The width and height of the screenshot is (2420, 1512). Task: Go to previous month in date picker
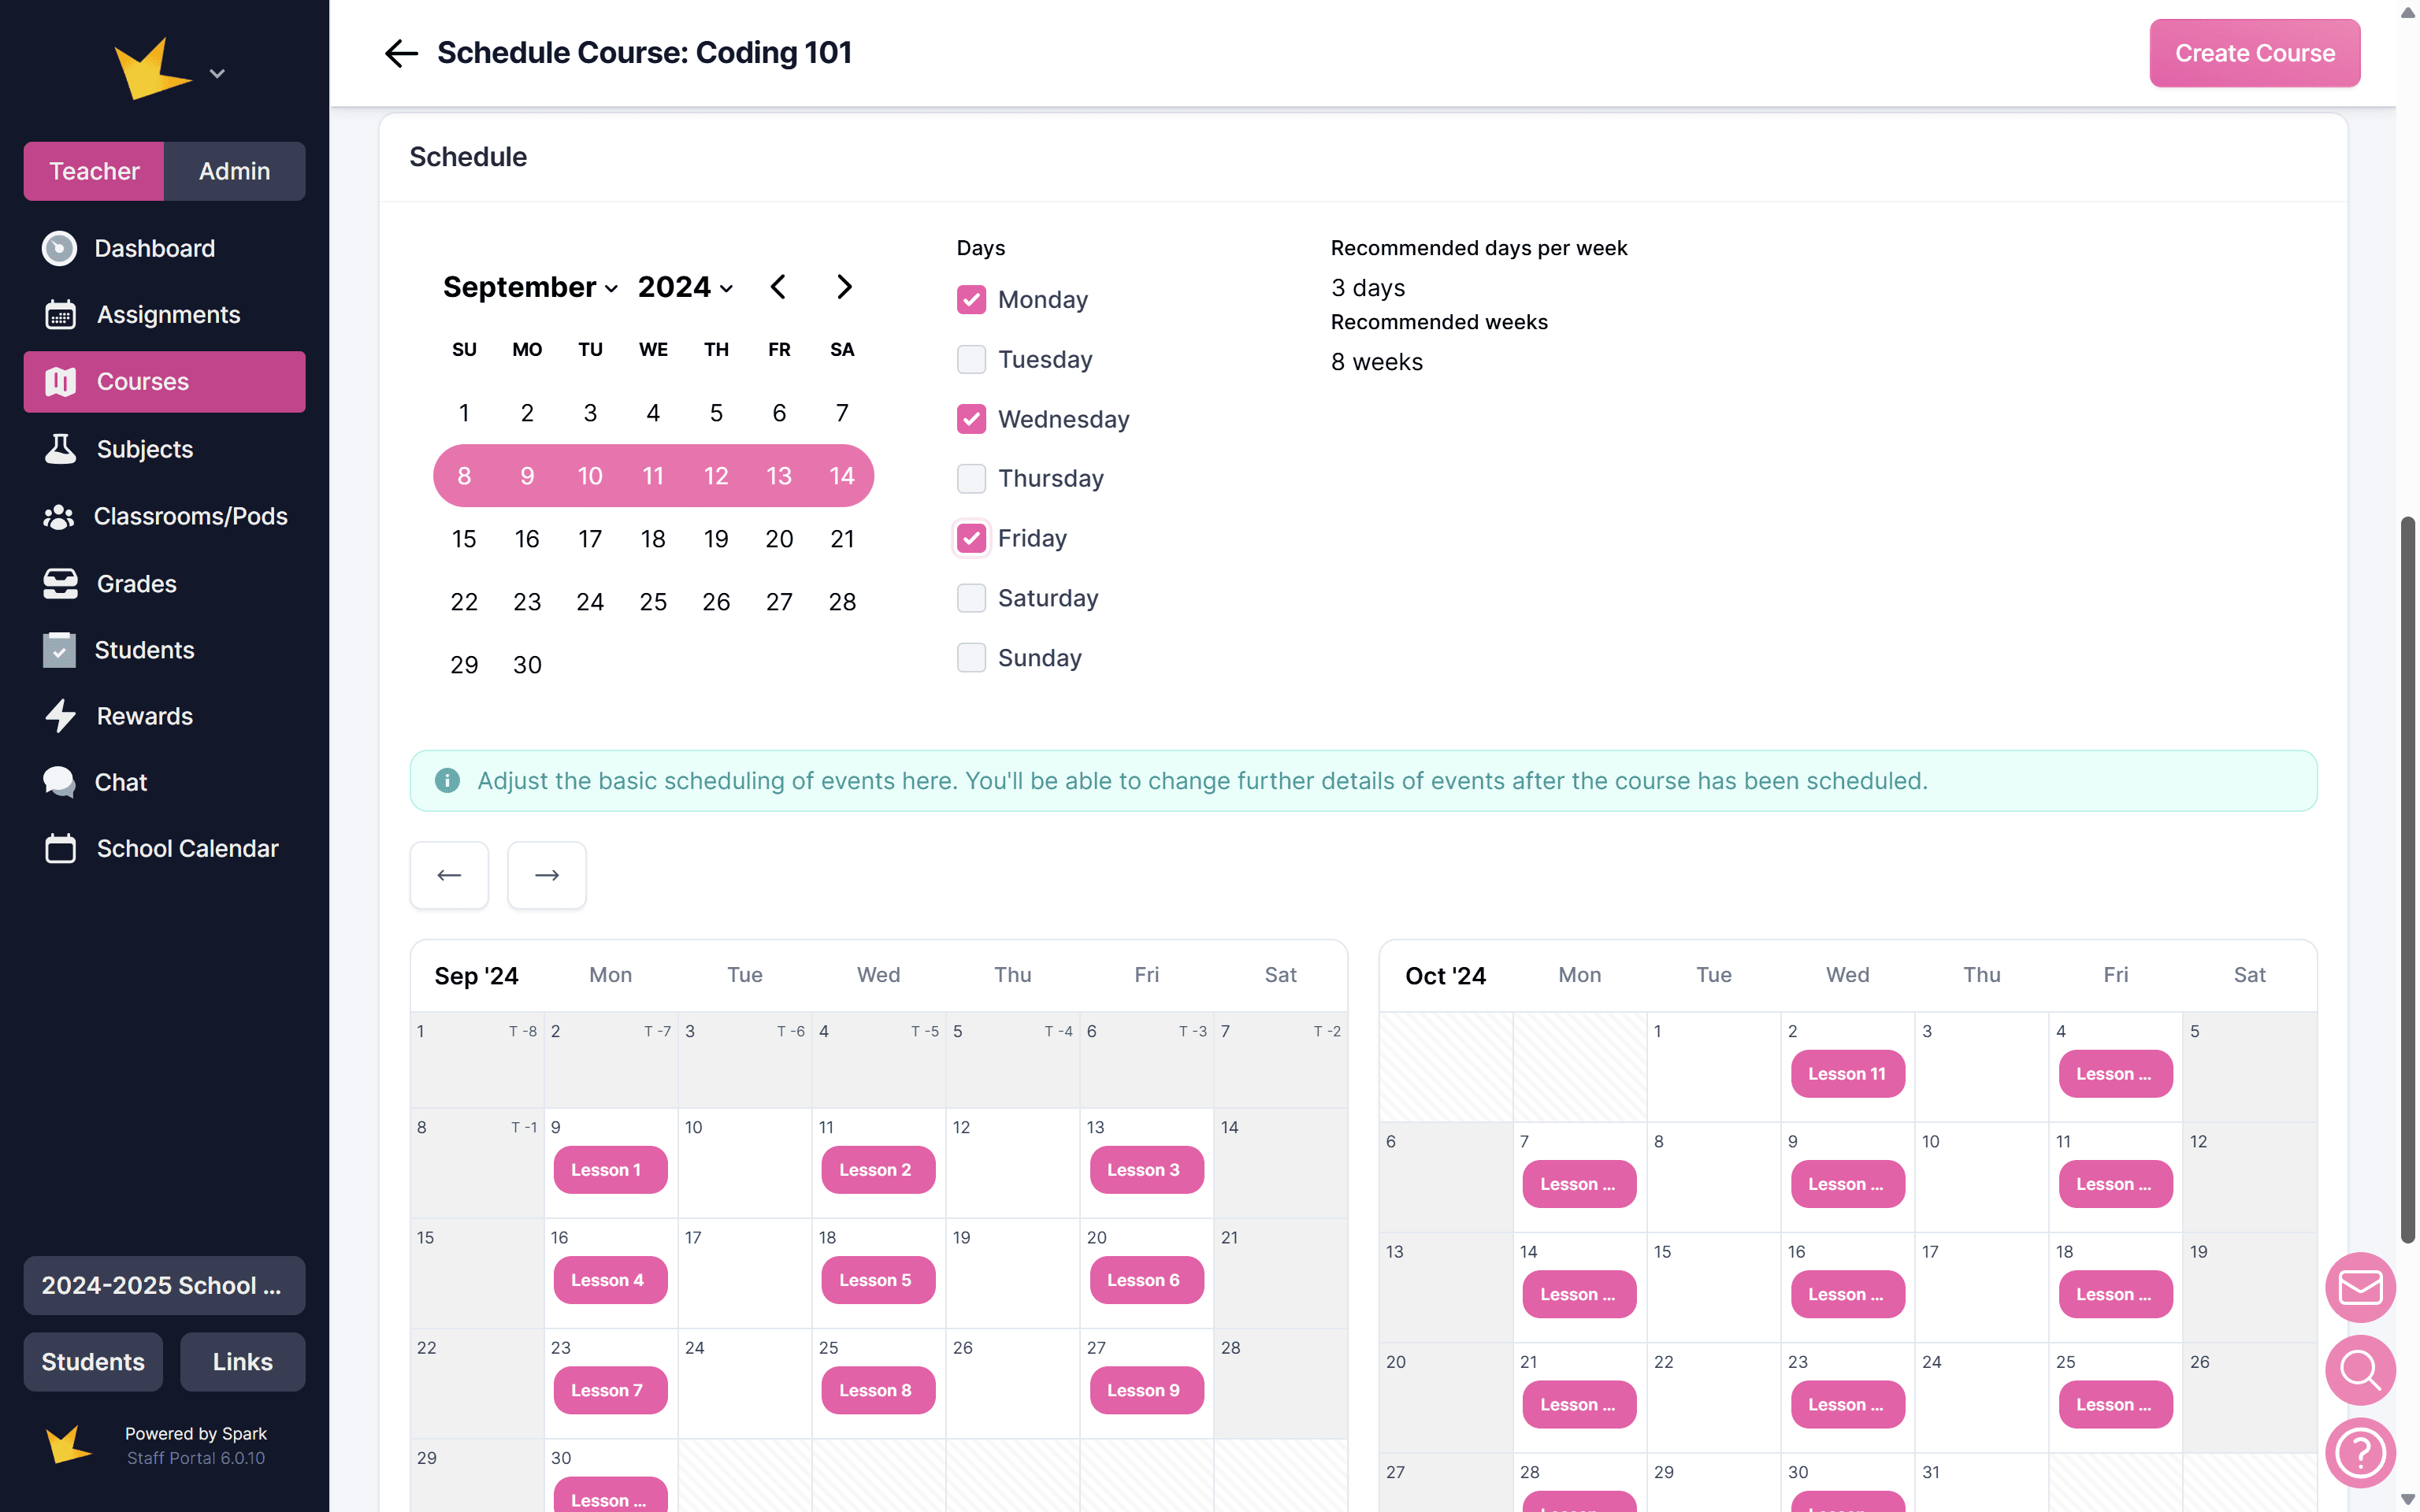tap(778, 287)
